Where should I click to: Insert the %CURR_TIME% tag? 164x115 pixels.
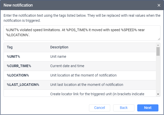click(19, 66)
